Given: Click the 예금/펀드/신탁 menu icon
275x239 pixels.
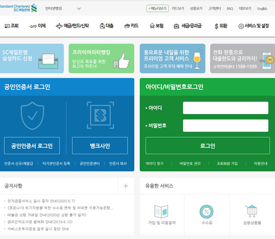Looking at the screenshot, I should 59,26.
